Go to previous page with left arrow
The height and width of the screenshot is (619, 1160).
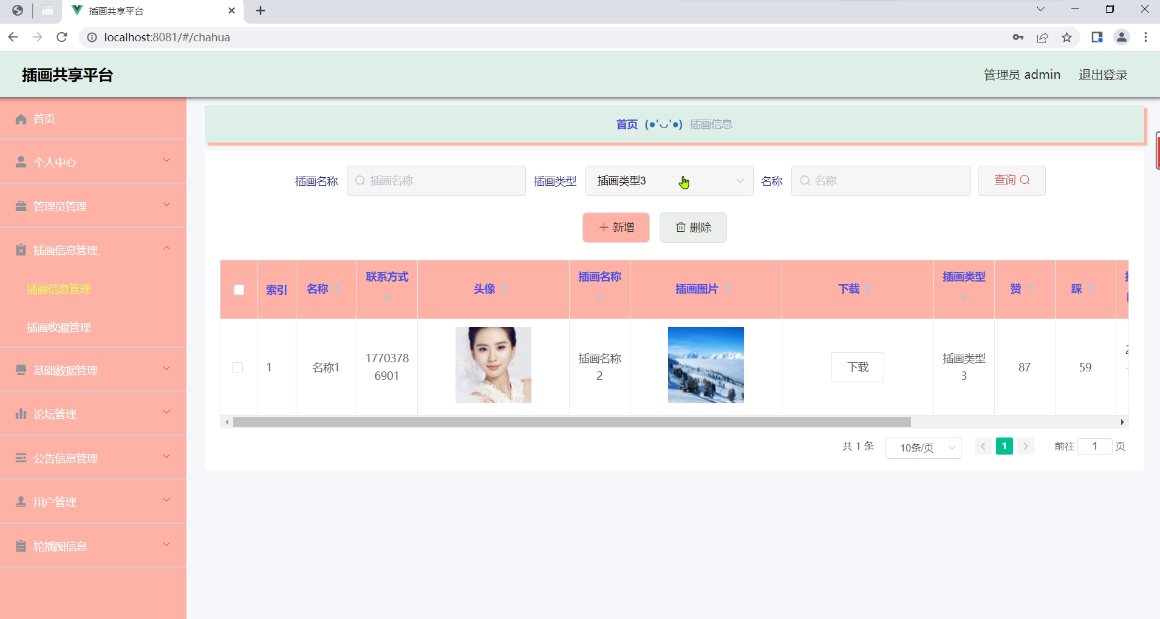pyautogui.click(x=983, y=446)
